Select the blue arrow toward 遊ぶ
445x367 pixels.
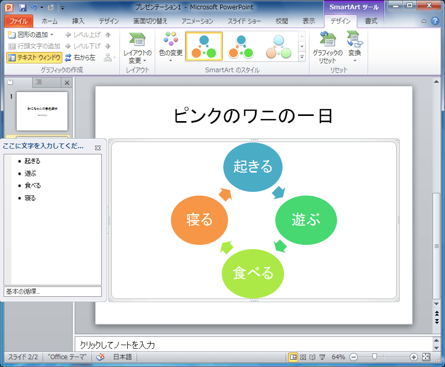pos(278,192)
